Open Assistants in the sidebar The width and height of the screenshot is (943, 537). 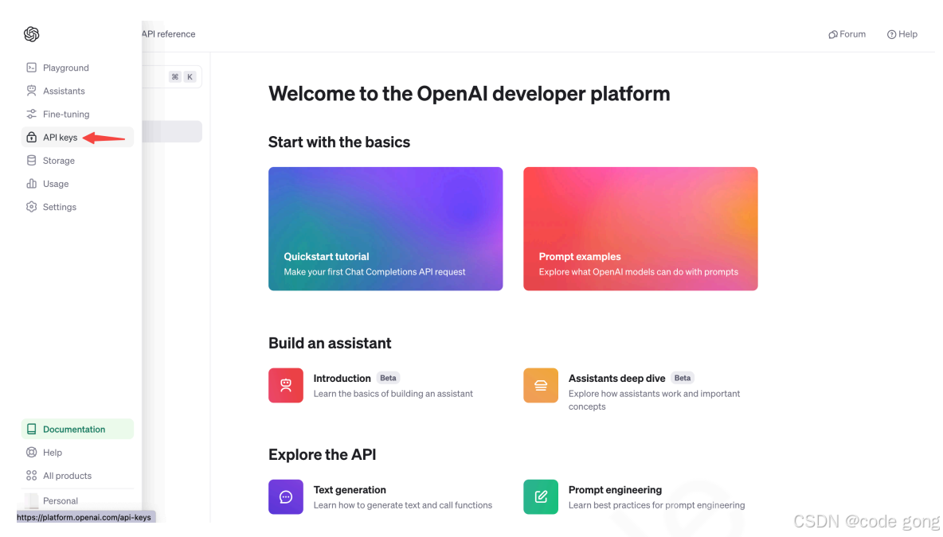tap(77, 91)
